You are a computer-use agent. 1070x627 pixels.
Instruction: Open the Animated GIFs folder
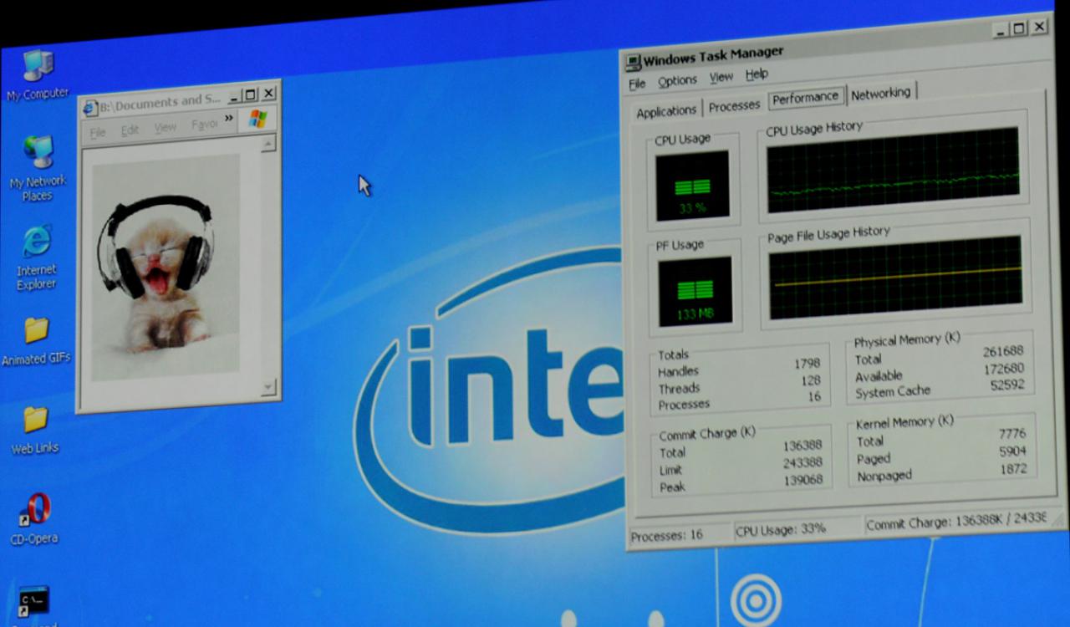point(36,341)
